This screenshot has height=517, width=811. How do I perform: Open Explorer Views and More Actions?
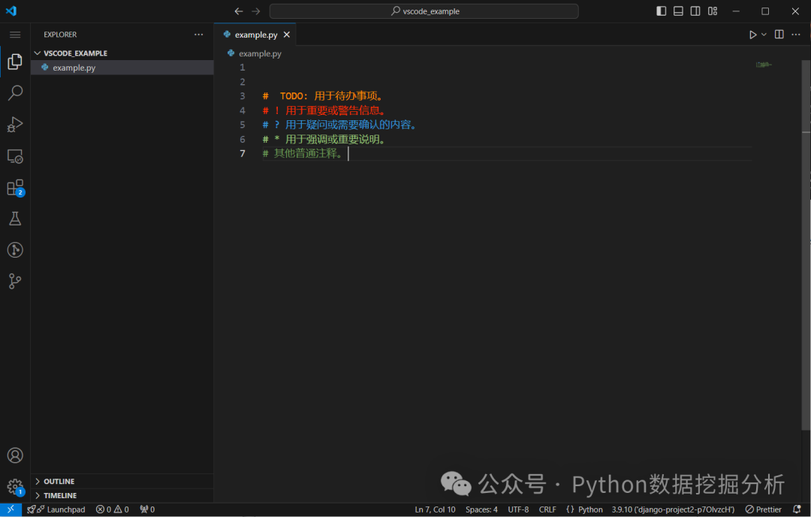pos(198,35)
